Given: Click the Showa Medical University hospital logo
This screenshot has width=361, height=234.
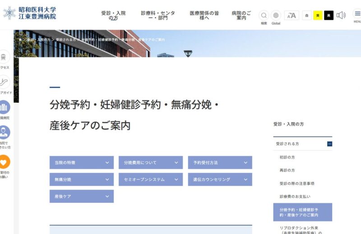Looking at the screenshot, I should 29,13.
